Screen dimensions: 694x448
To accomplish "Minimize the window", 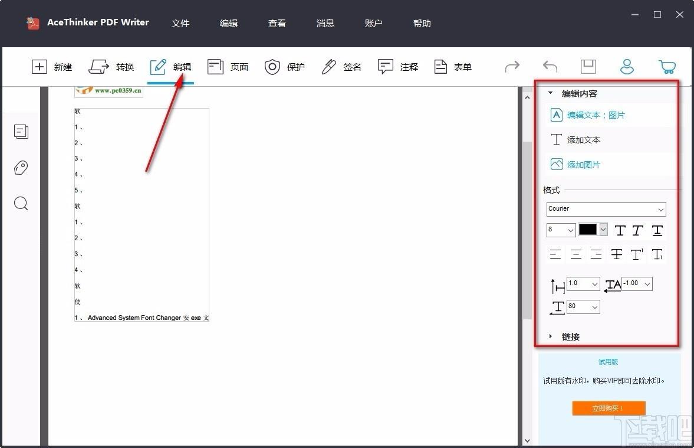I will [634, 15].
